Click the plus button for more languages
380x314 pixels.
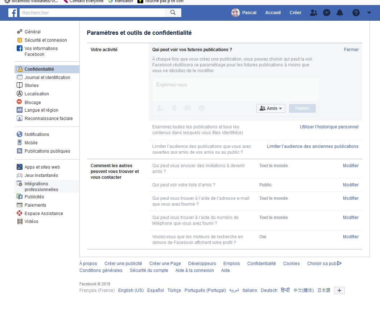(x=339, y=290)
